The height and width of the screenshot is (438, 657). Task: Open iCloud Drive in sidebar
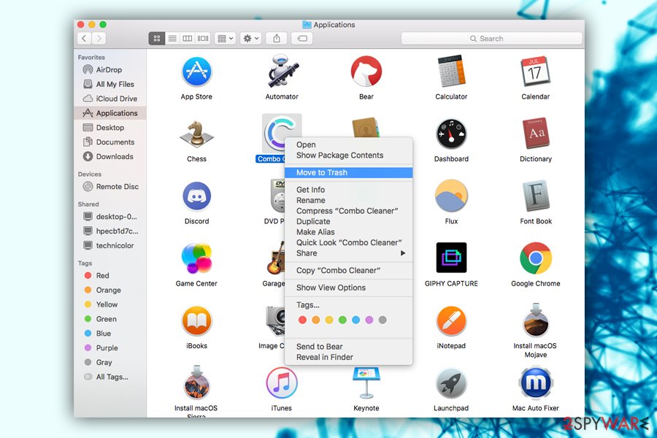click(x=109, y=99)
